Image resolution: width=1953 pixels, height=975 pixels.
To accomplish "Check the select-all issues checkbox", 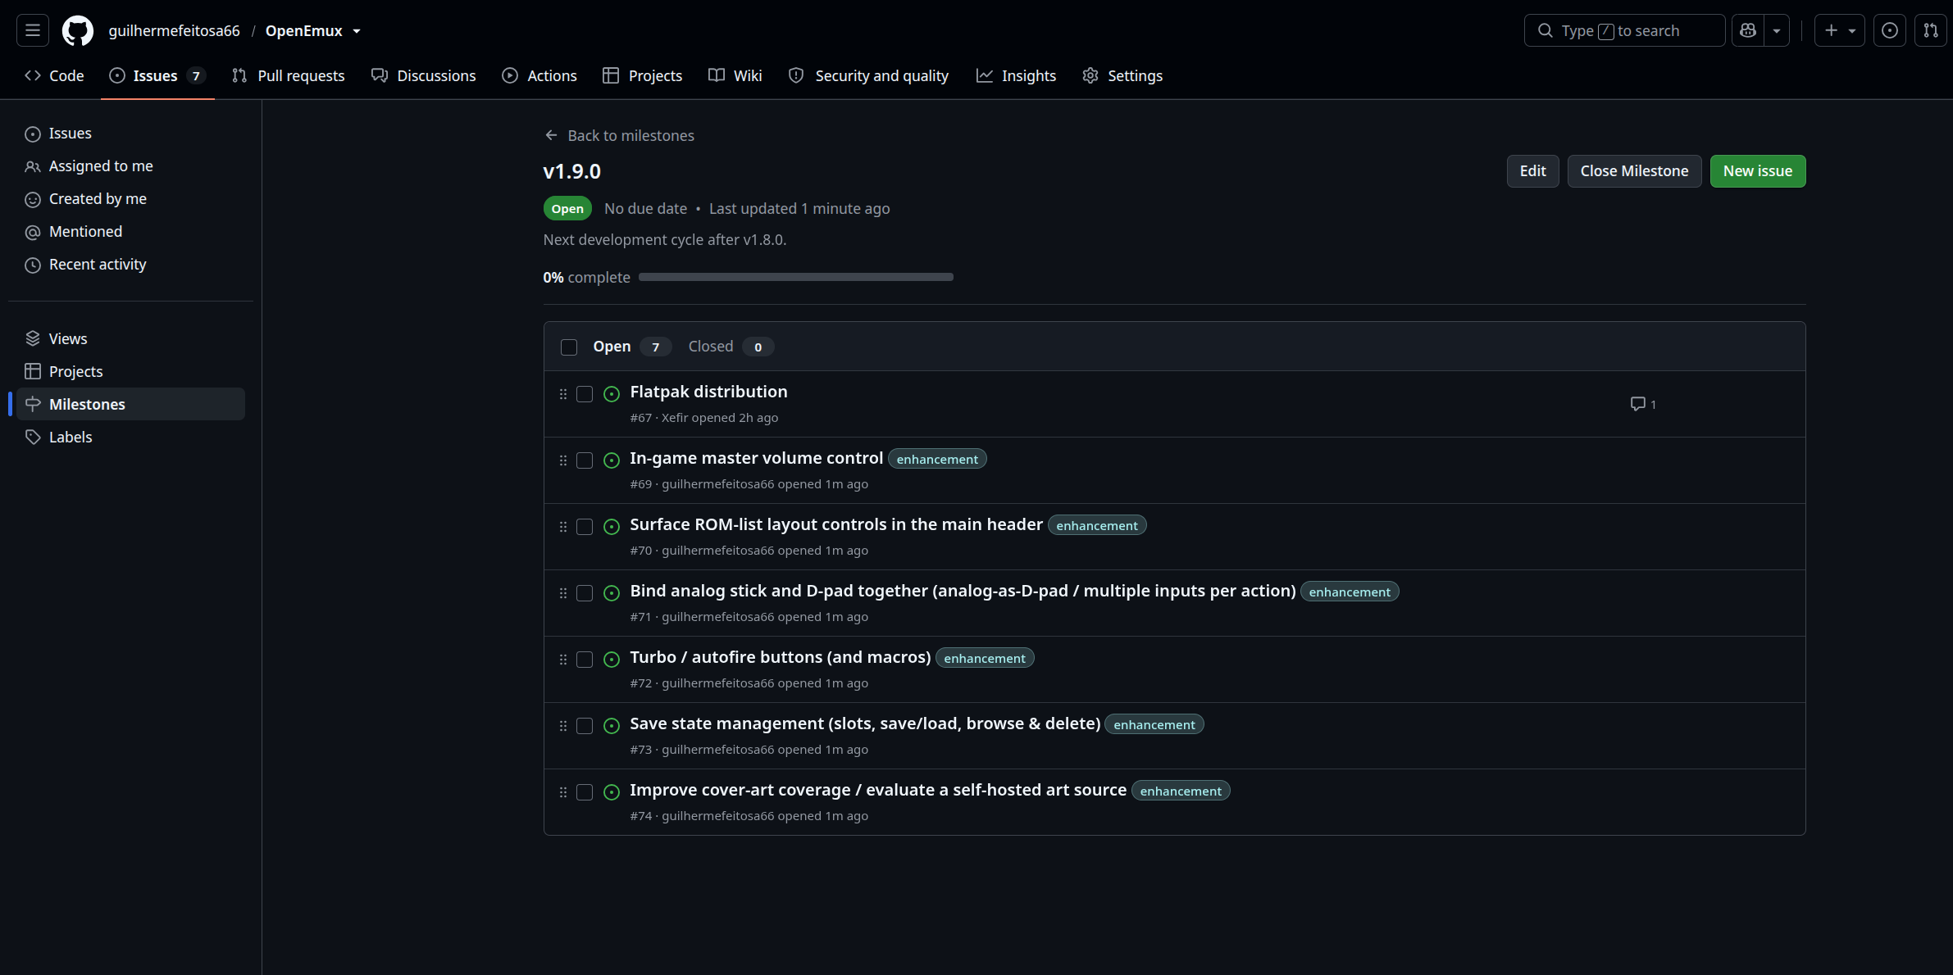I will pyautogui.click(x=569, y=347).
